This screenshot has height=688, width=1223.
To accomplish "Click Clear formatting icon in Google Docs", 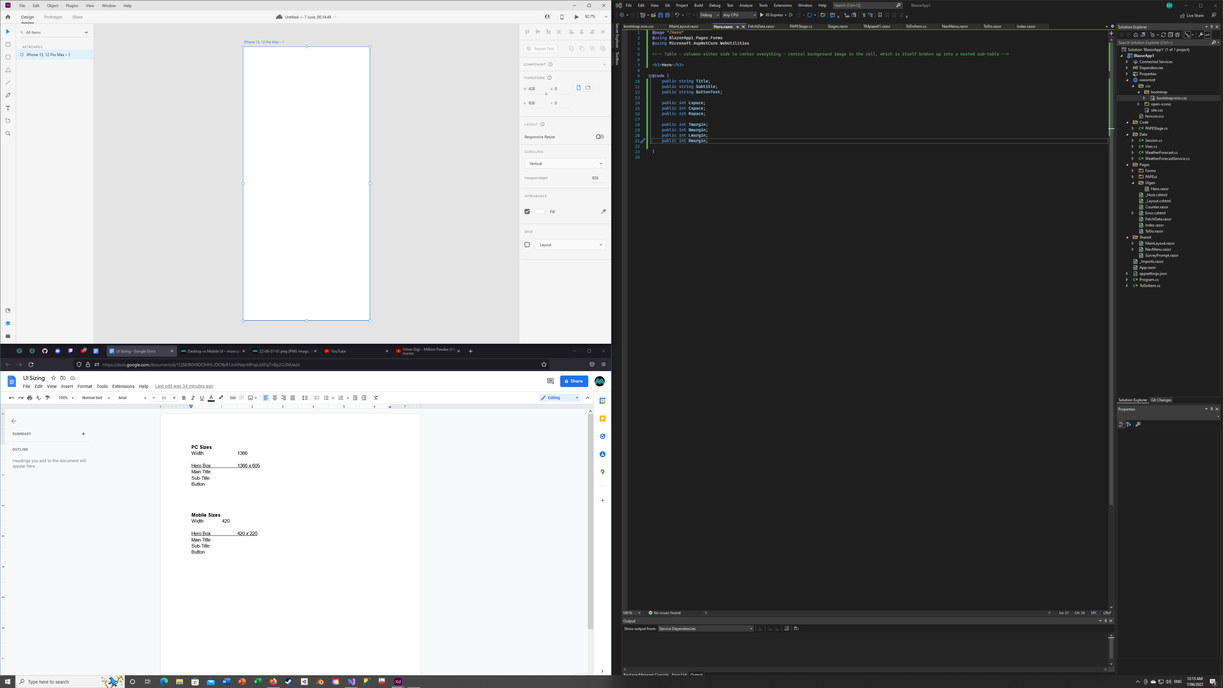I will (x=376, y=398).
